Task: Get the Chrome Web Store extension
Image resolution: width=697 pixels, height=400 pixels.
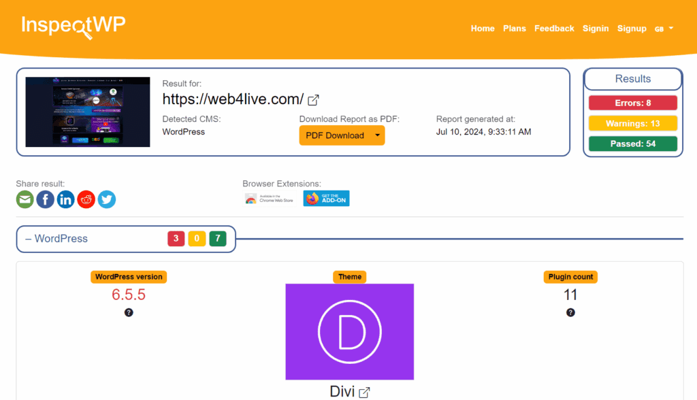Action: point(270,199)
